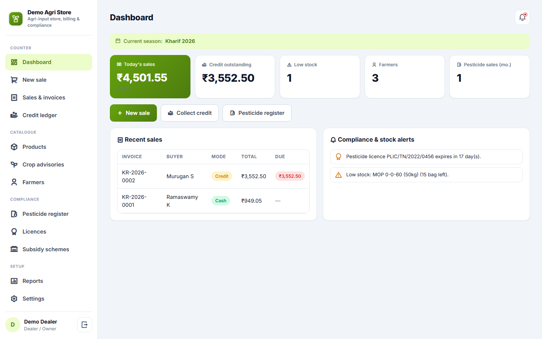Click the Credit mode badge for Murugan S

(x=222, y=176)
